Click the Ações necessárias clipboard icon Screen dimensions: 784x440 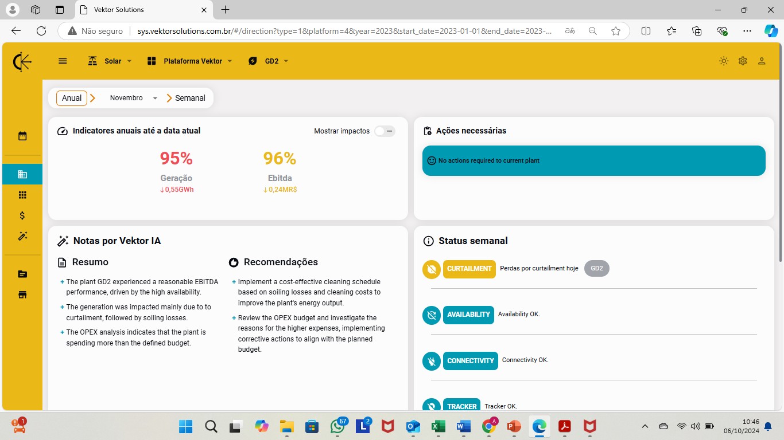click(x=427, y=131)
